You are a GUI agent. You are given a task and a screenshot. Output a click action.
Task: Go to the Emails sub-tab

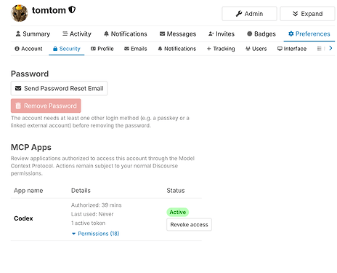(x=136, y=49)
